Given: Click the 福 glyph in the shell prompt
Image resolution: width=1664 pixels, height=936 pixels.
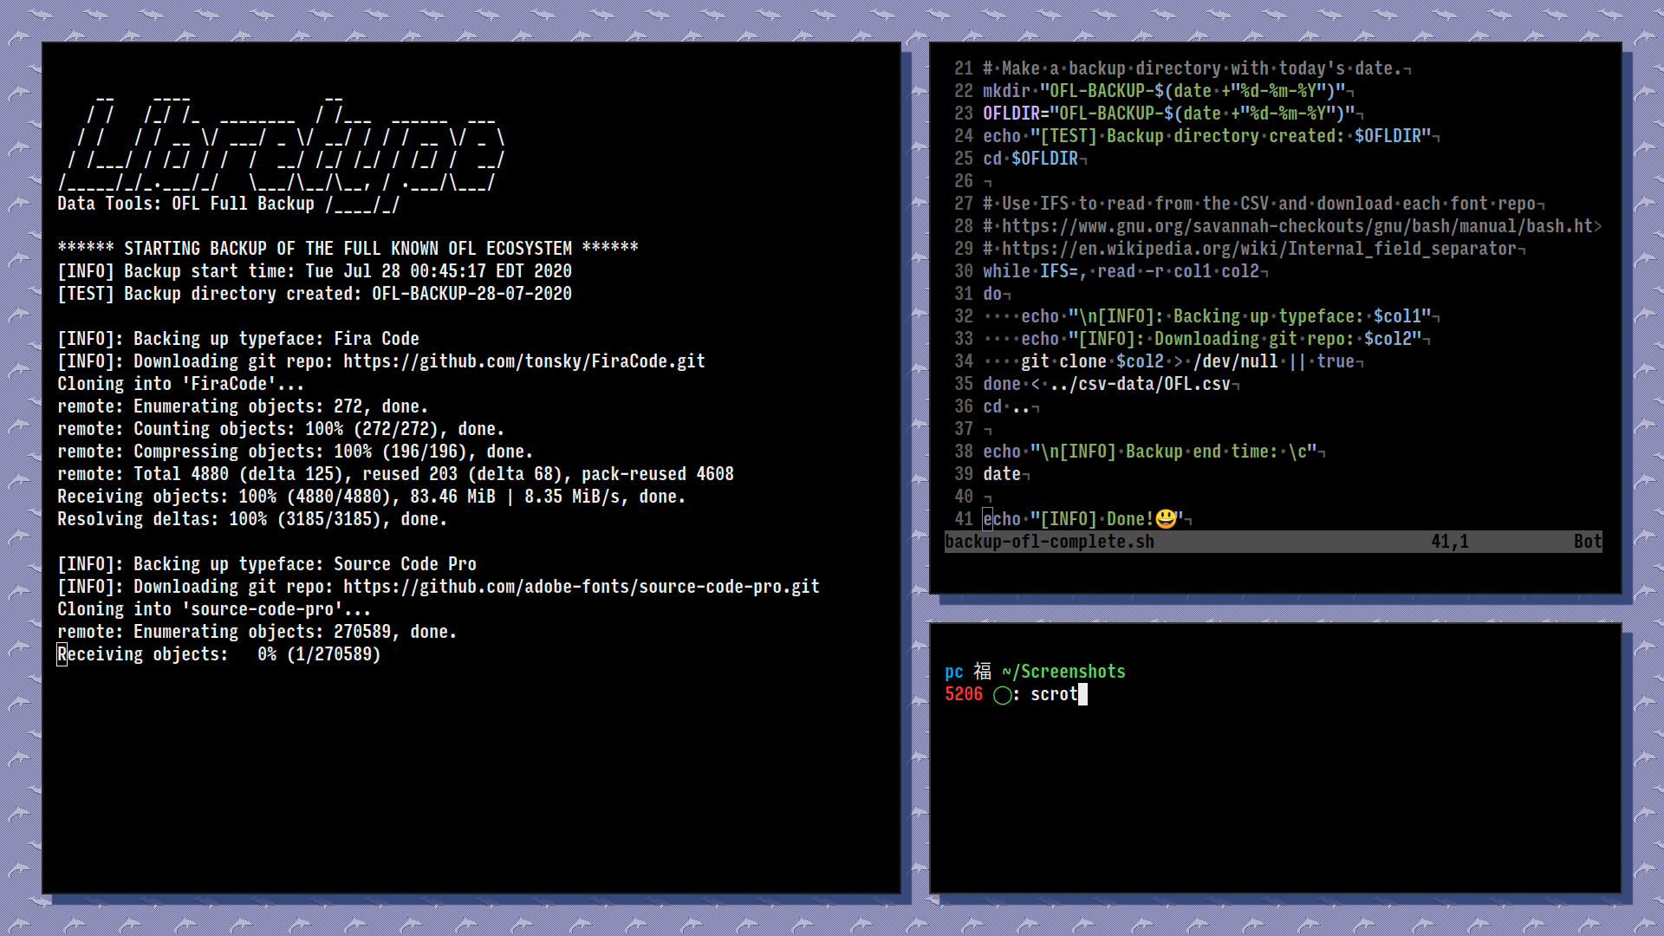Looking at the screenshot, I should tap(984, 671).
